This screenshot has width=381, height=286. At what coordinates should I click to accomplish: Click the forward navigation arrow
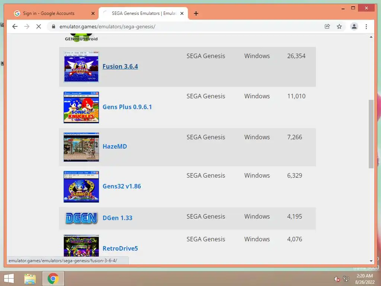pos(27,26)
